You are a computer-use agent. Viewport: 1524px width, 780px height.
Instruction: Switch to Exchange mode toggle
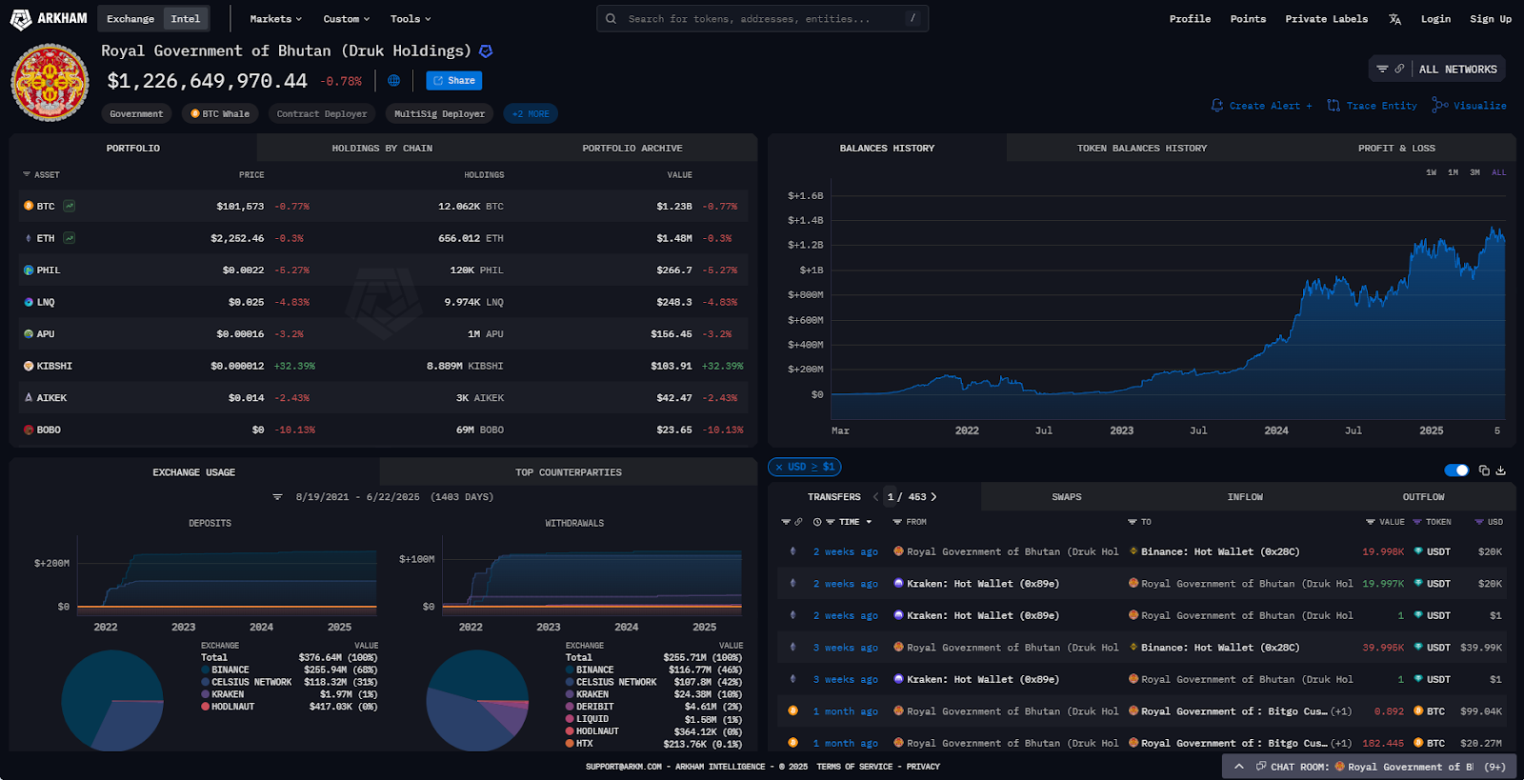pos(130,19)
